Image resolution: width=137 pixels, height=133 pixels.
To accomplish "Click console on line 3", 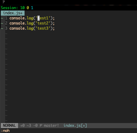I will point(17,28).
